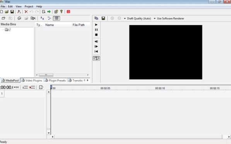Step forward one frame
This screenshot has width=231, height=144.
(x=96, y=47)
